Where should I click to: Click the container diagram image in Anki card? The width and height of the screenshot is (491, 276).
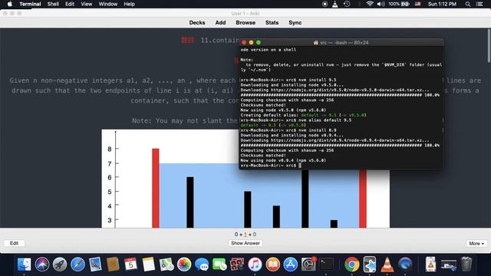pos(245,179)
